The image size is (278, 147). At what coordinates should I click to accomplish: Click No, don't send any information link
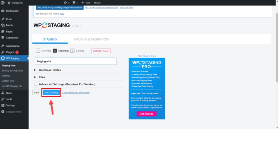pyautogui.click(x=102, y=7)
